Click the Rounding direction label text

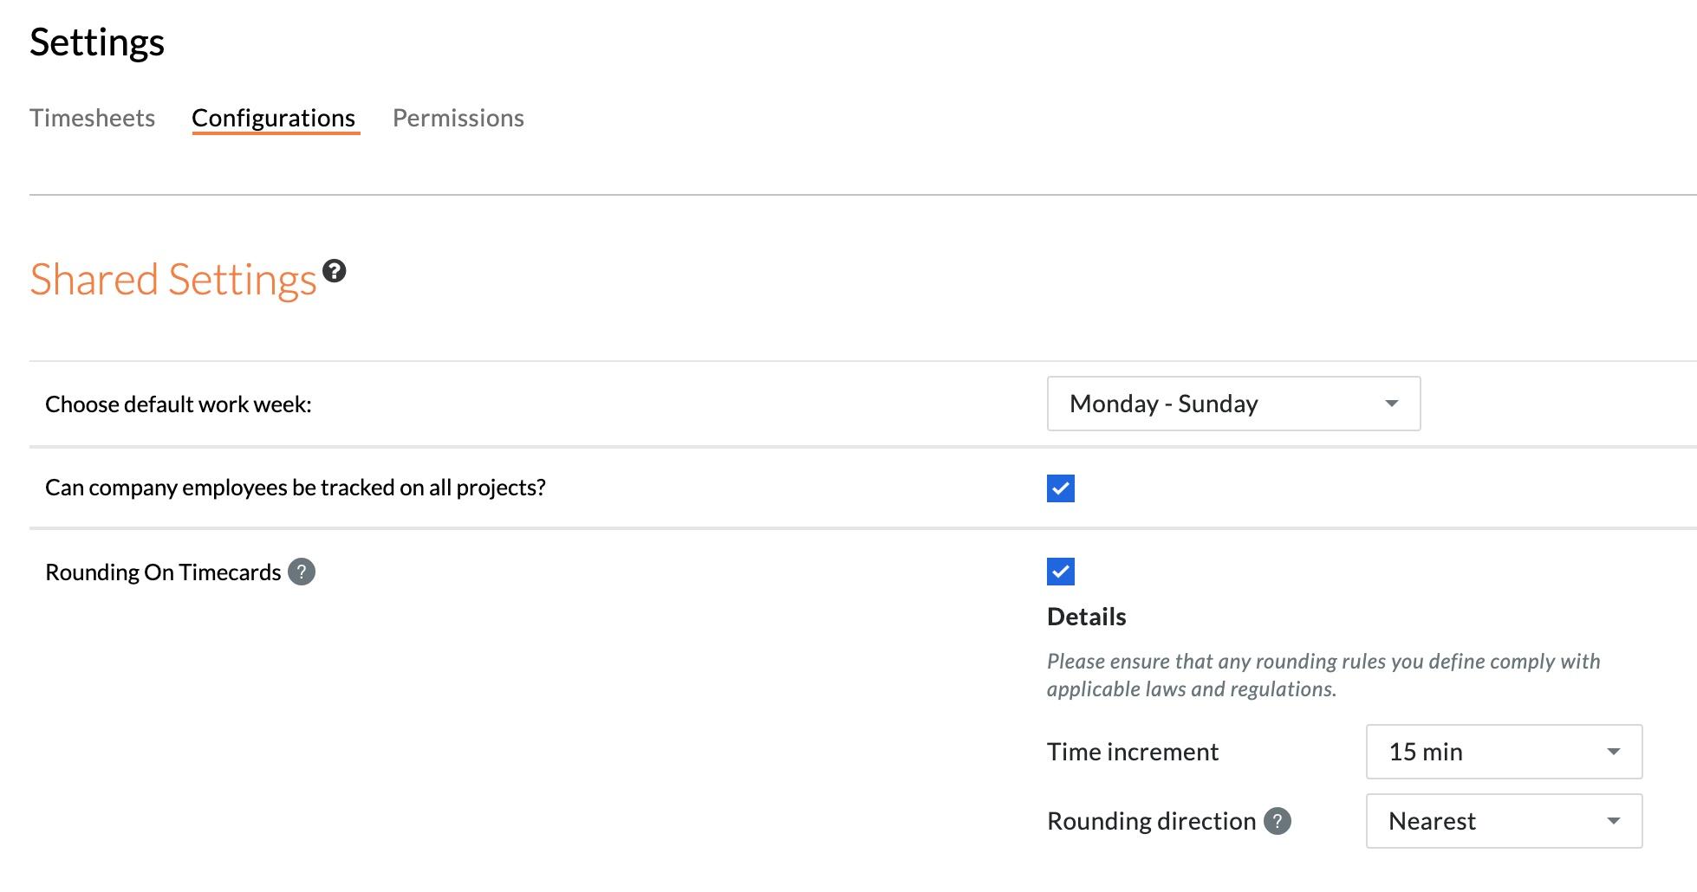pyautogui.click(x=1152, y=821)
